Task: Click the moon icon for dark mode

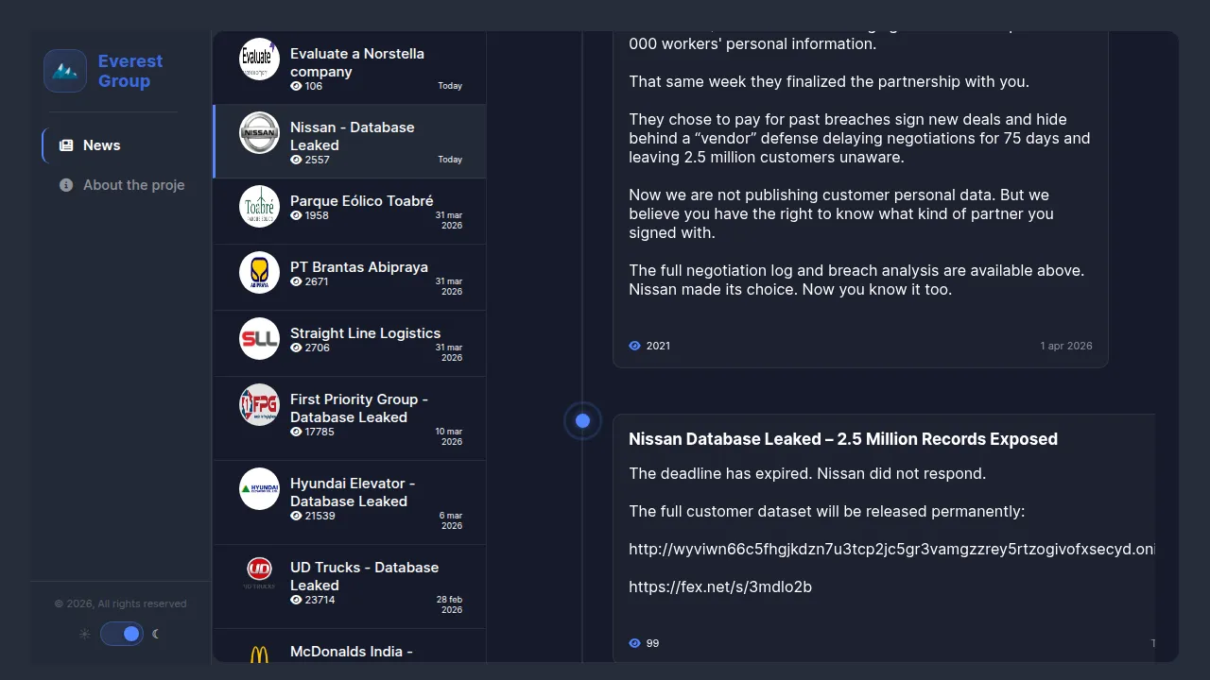Action: click(157, 634)
